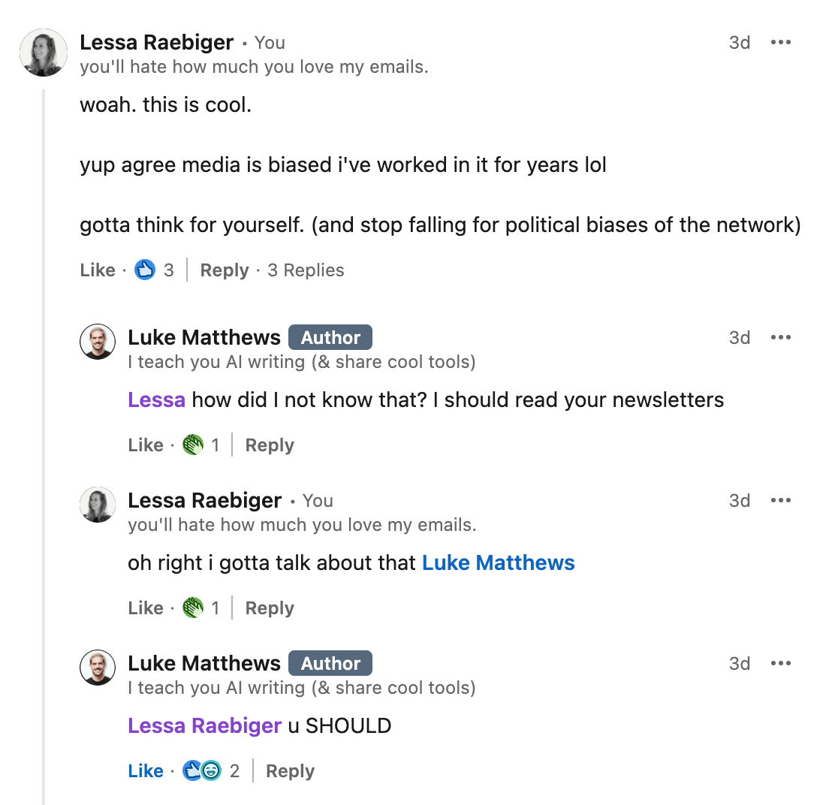
Task: Open three-dot menu on Lessa's reply
Action: (780, 500)
